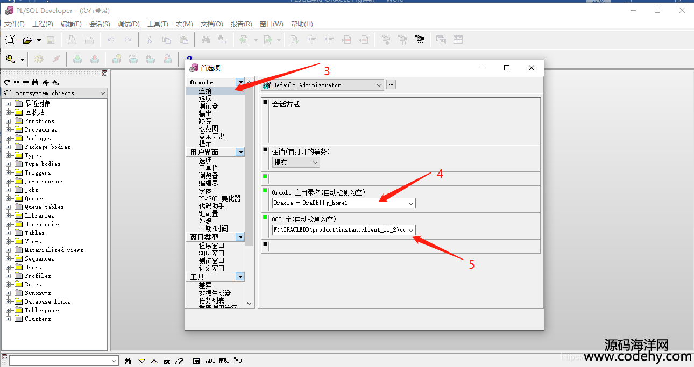Image resolution: width=694 pixels, height=367 pixels.
Task: Collapse the Oracle section in preferences list
Action: tap(240, 82)
